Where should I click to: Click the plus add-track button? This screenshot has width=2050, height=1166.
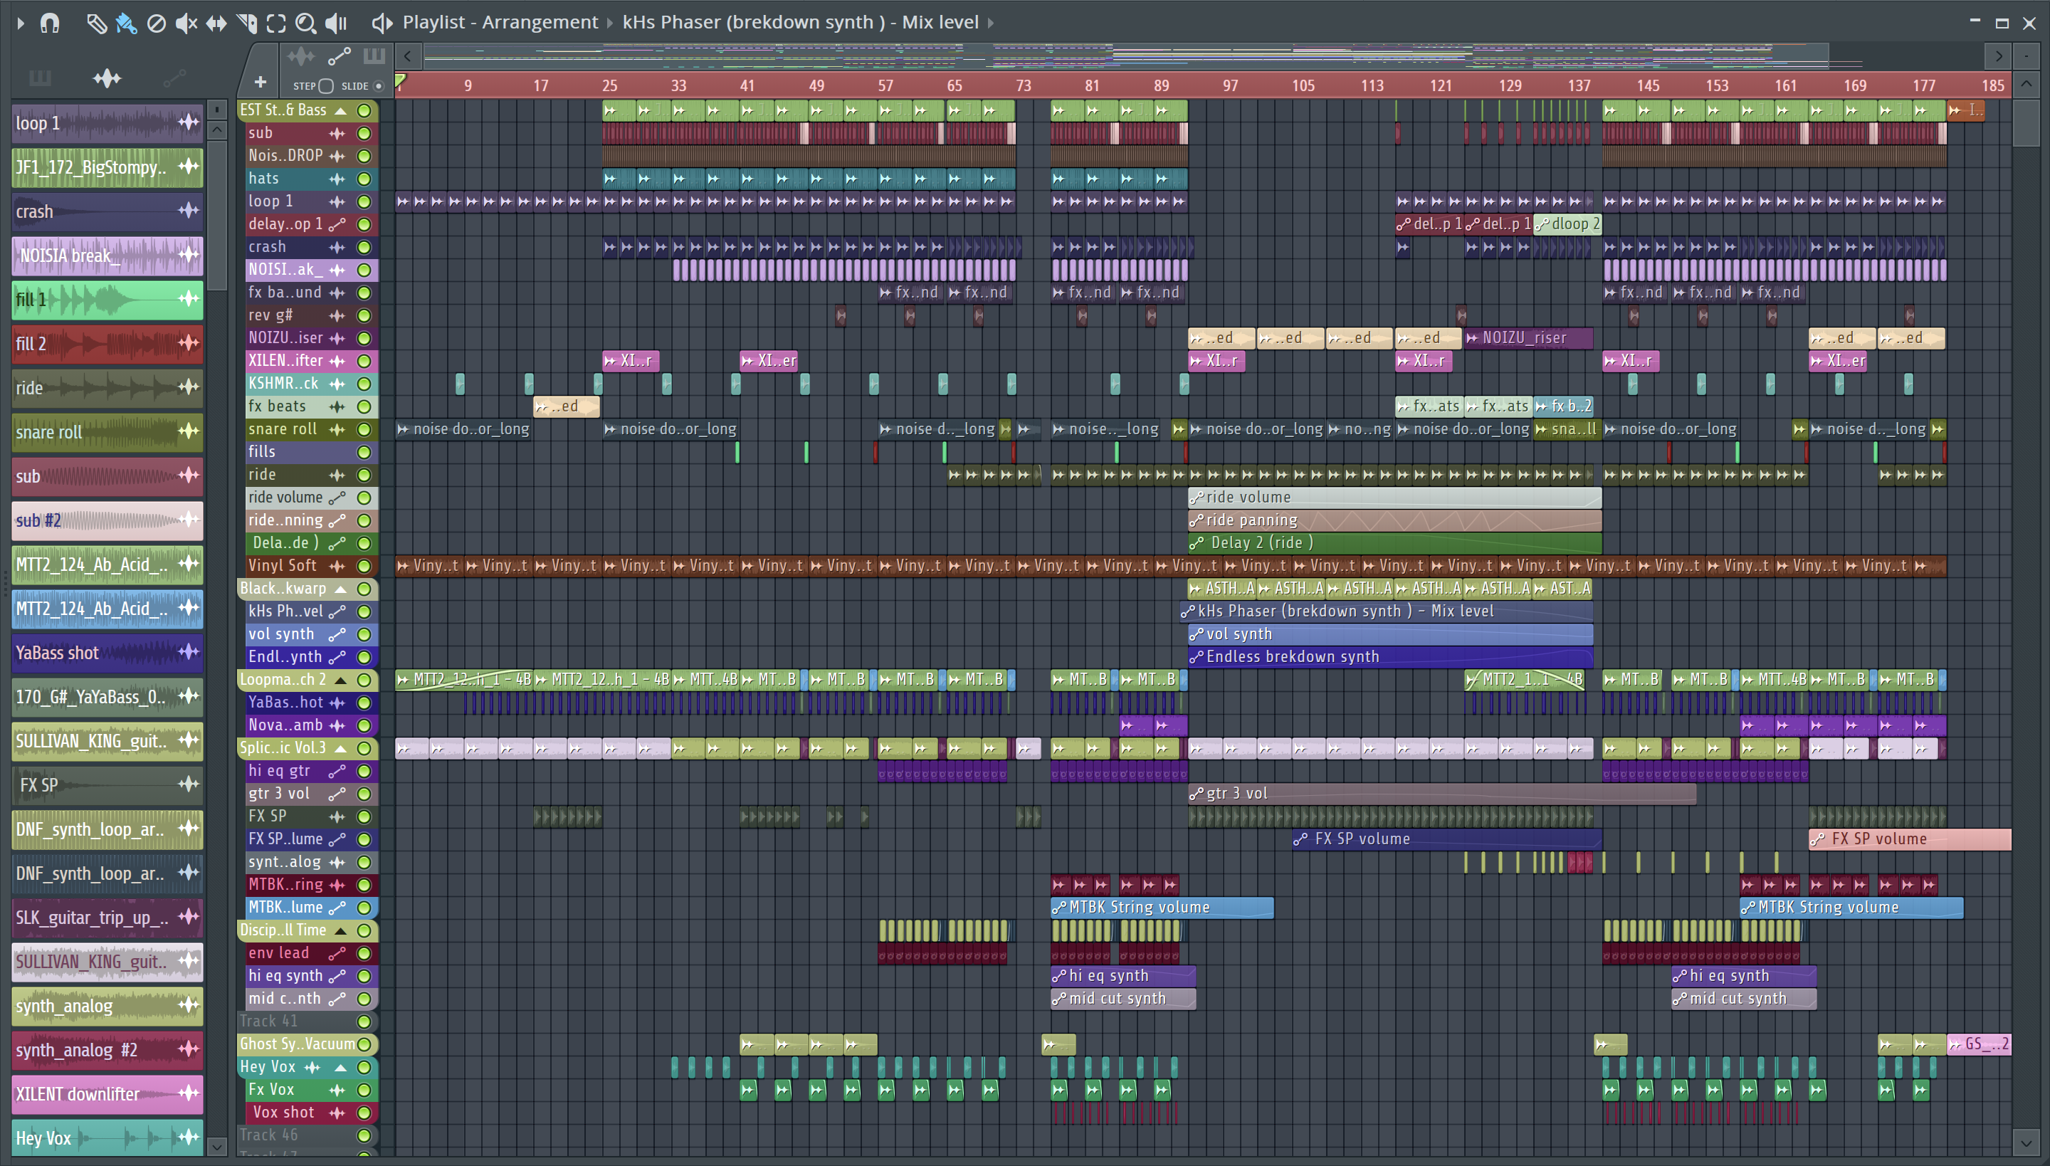(261, 82)
